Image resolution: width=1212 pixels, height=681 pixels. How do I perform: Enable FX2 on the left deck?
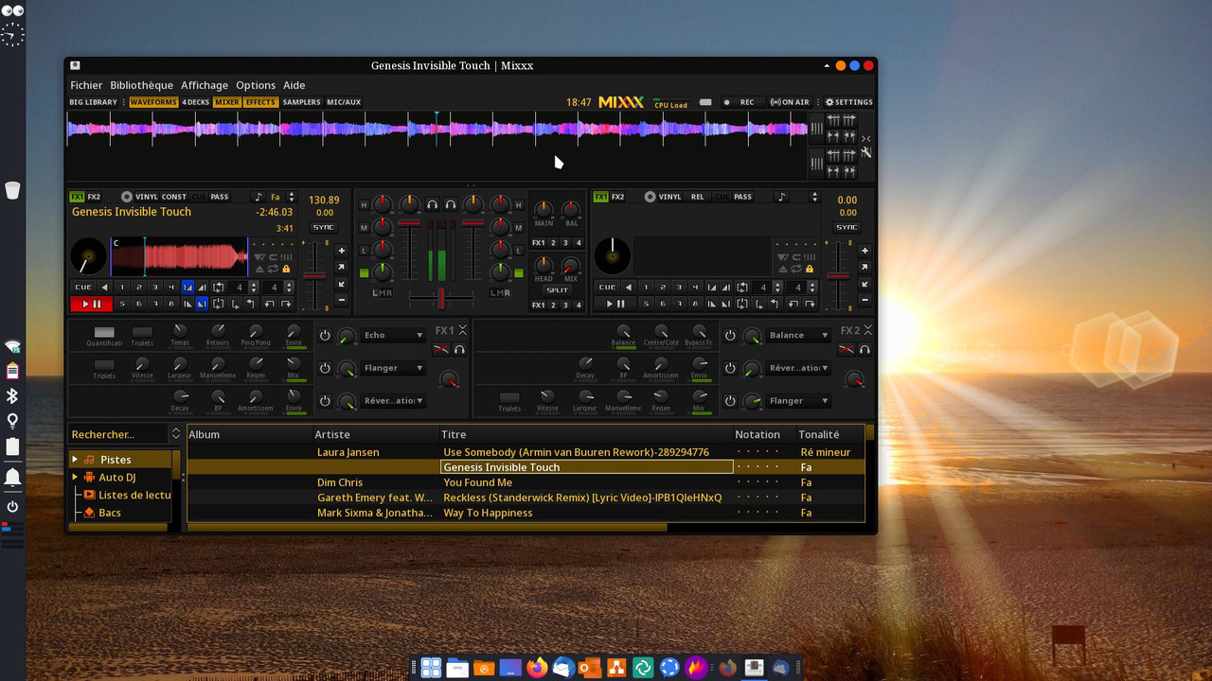click(x=94, y=197)
